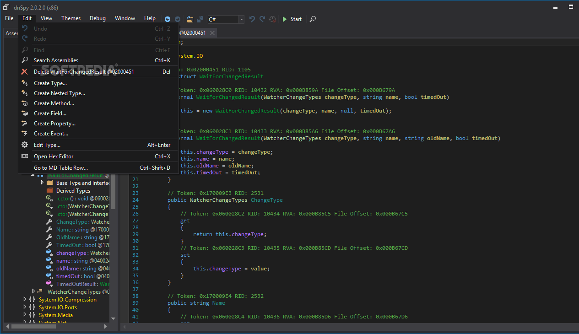The width and height of the screenshot is (579, 334).
Task: Click the namespace braces icon of System.Media
Action: click(32, 315)
